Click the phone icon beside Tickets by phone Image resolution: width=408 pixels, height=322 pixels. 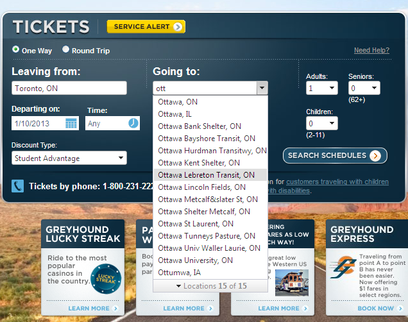pos(18,186)
